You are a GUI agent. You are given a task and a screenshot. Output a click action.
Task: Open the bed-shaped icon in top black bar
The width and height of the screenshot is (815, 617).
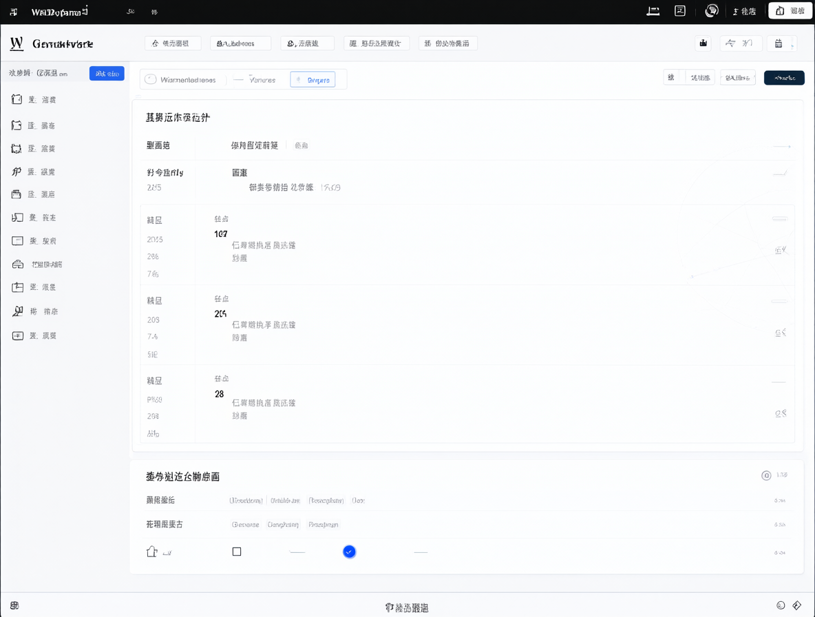653,11
